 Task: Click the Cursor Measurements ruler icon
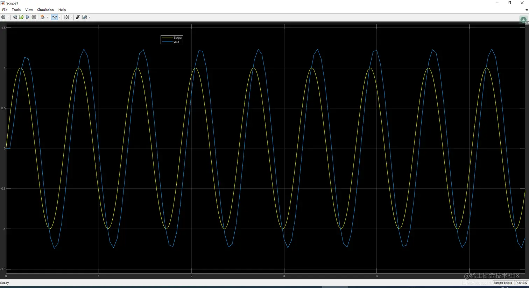85,17
